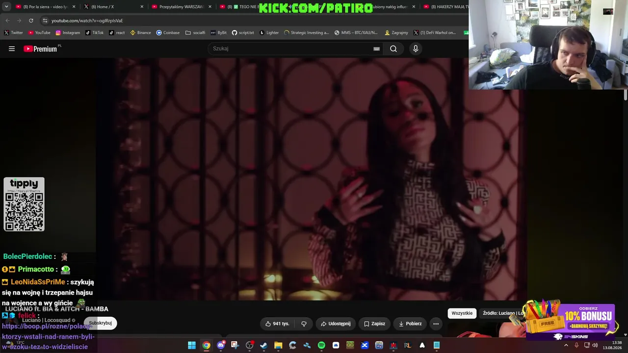The width and height of the screenshot is (628, 353).
Task: Open the Binance bookmark
Action: [x=140, y=33]
